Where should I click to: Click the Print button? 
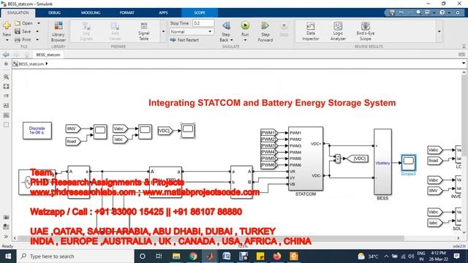pyautogui.click(x=23, y=39)
